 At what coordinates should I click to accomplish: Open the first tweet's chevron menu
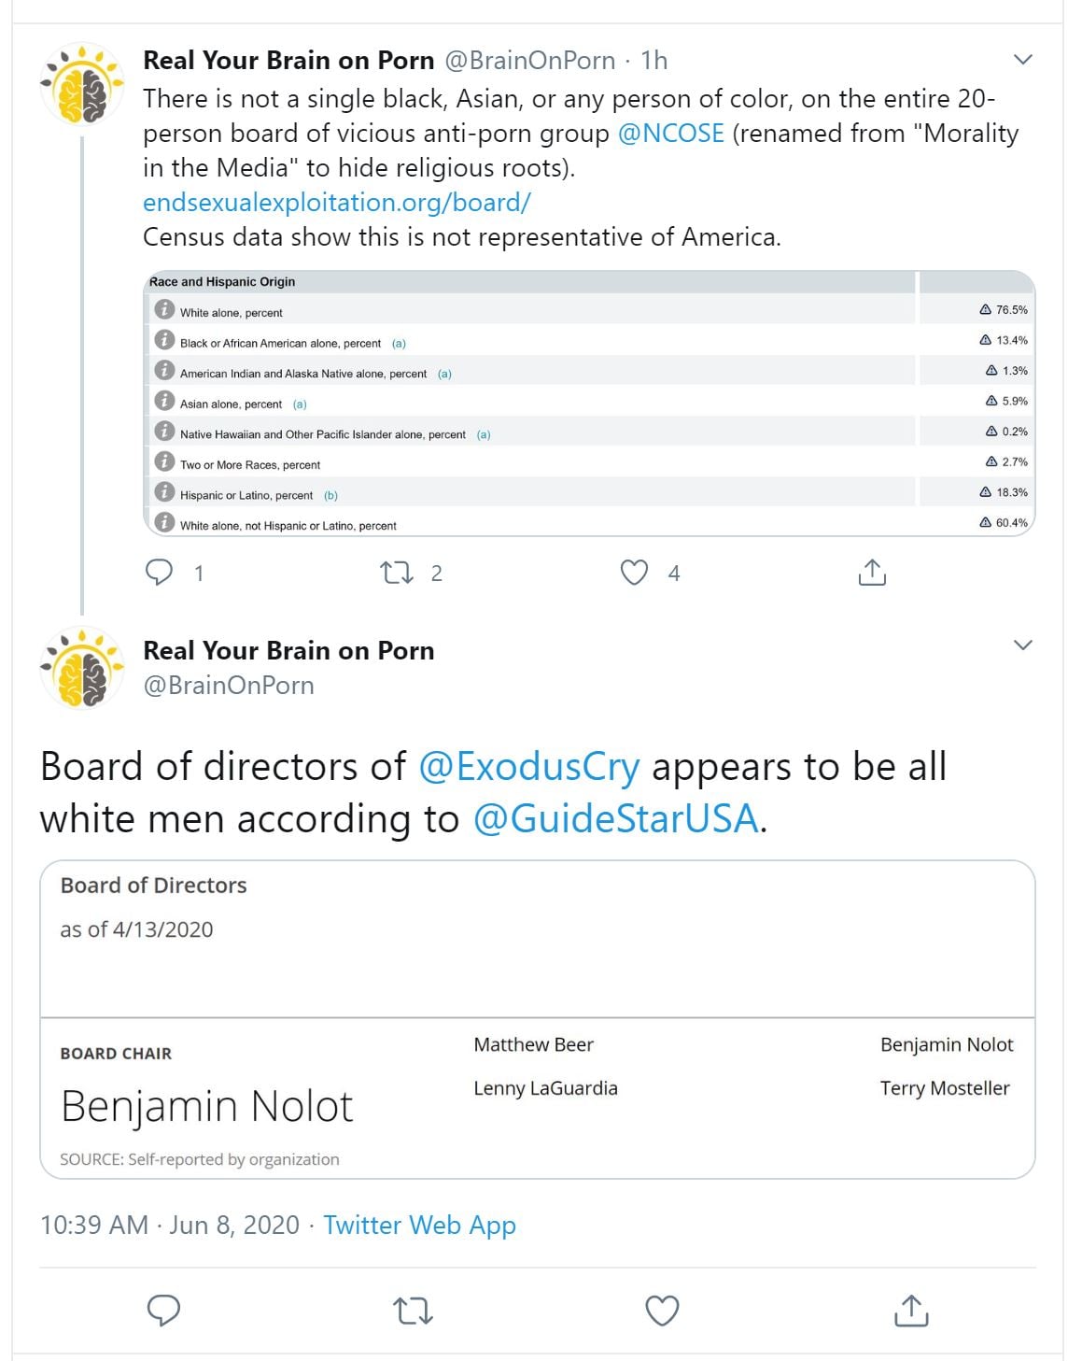point(1023,60)
